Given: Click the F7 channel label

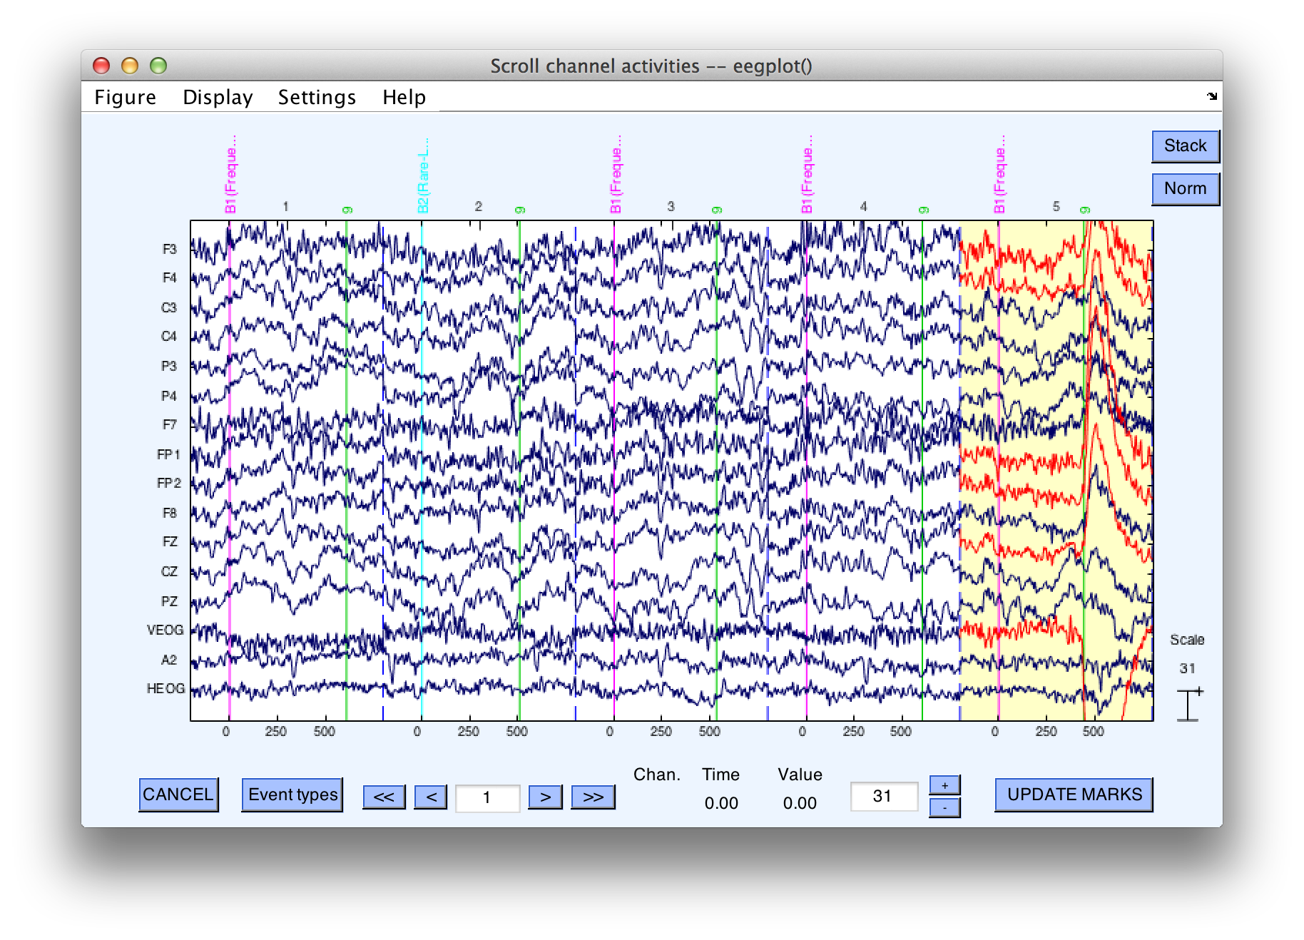Looking at the screenshot, I should 169,424.
